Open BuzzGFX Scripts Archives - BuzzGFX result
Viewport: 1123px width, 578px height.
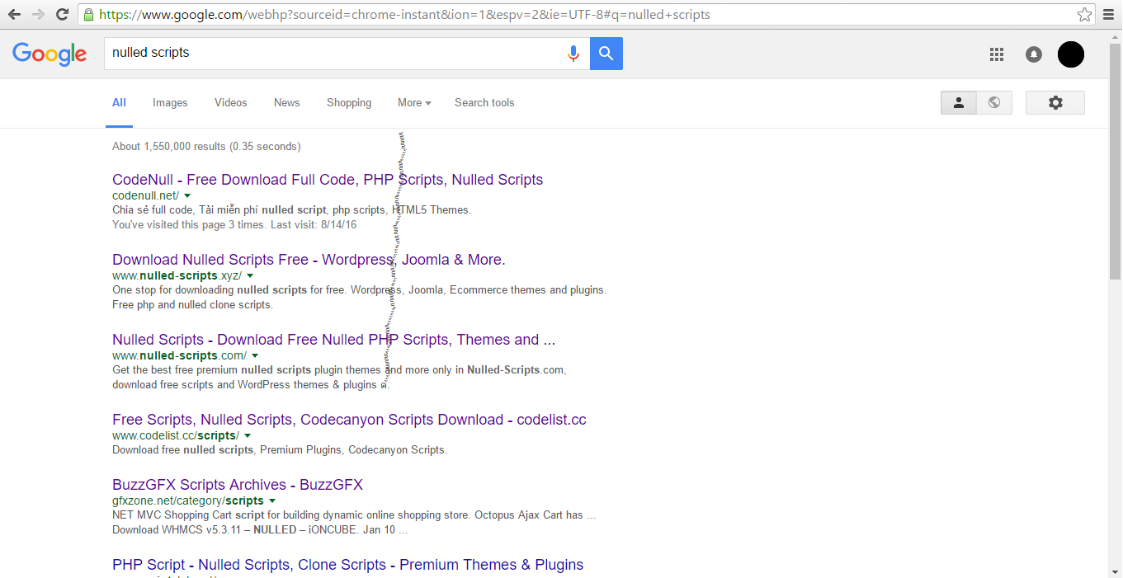click(x=238, y=485)
